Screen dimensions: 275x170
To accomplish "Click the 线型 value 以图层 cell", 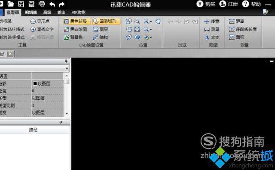I will 47,98.
